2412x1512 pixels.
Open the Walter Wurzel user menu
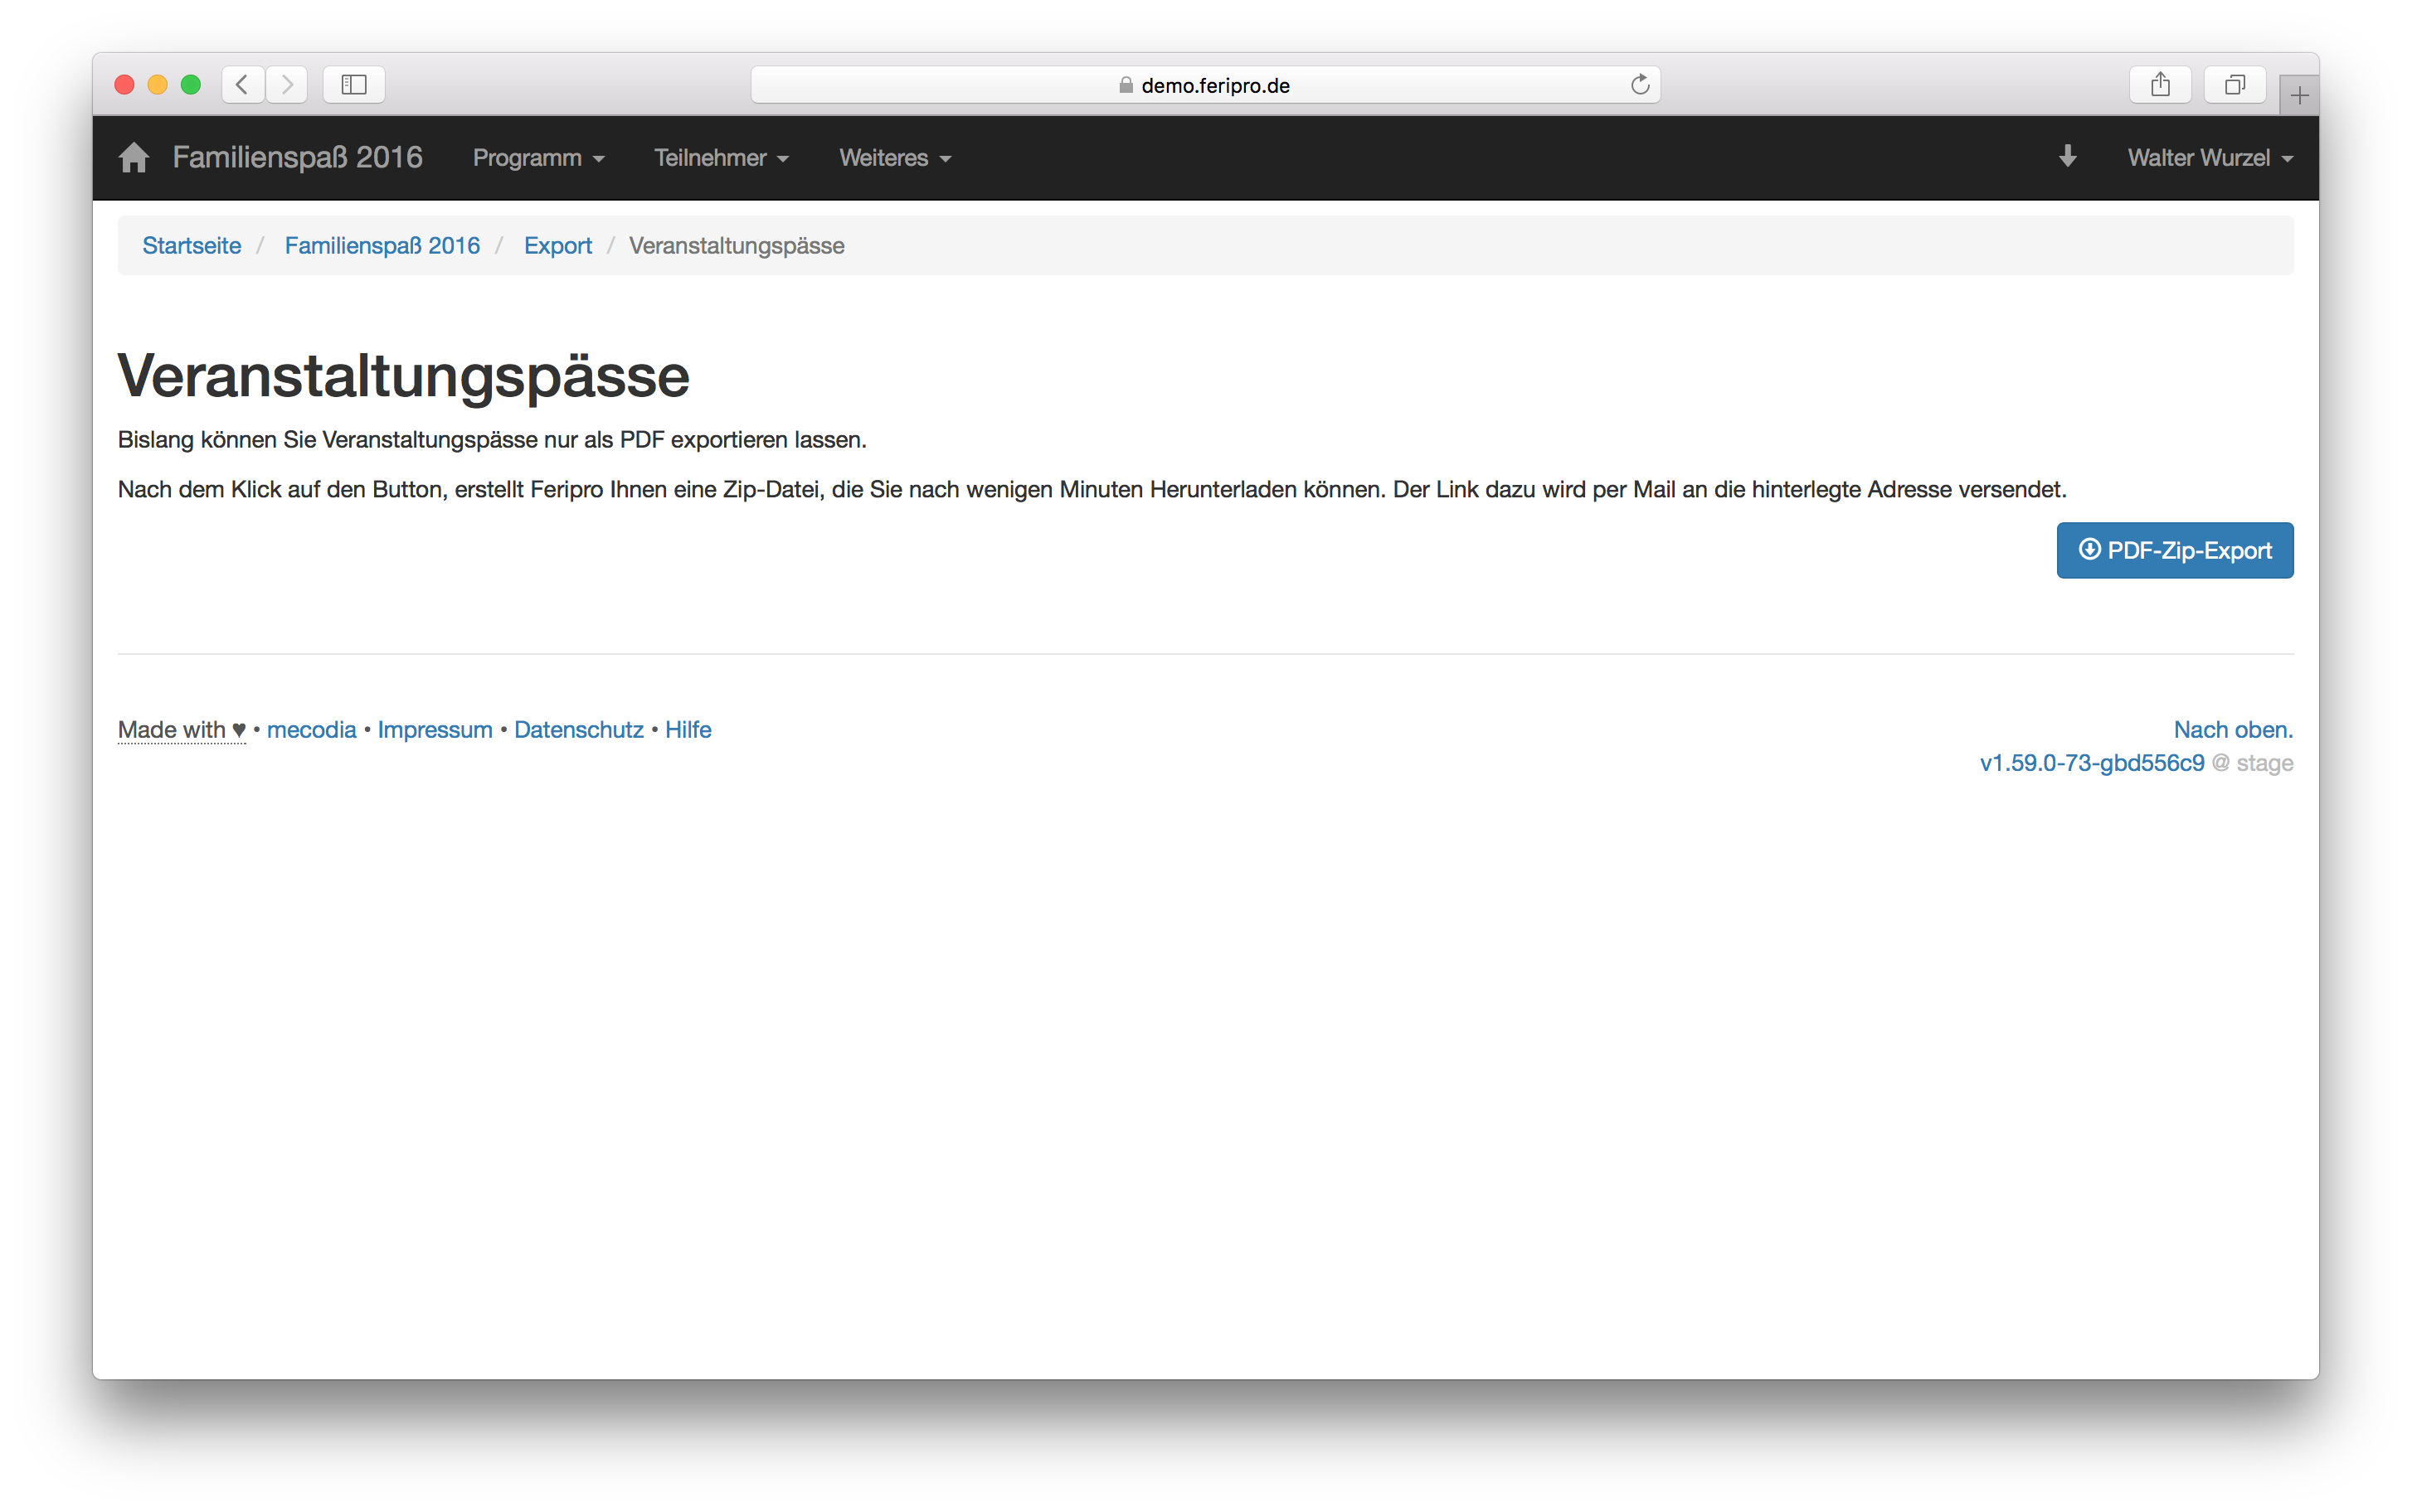tap(2209, 158)
